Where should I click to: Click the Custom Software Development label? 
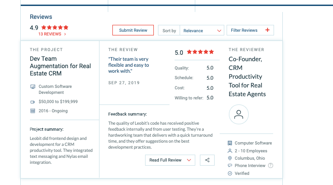pos(55,89)
